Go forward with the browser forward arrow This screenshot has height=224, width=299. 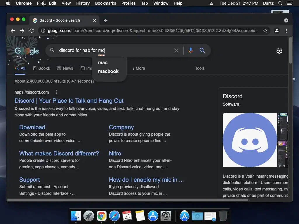point(22,31)
